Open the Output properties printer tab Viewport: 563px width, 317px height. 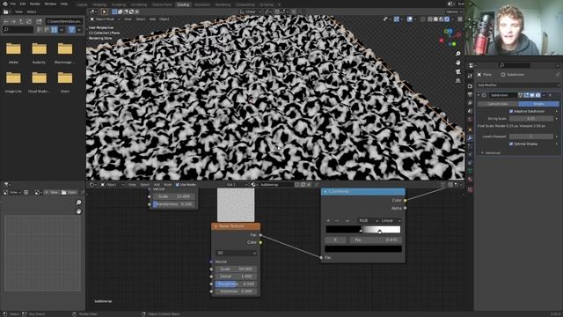click(470, 94)
